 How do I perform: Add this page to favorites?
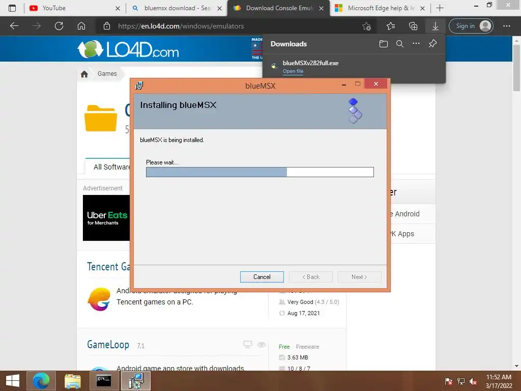coord(366,26)
